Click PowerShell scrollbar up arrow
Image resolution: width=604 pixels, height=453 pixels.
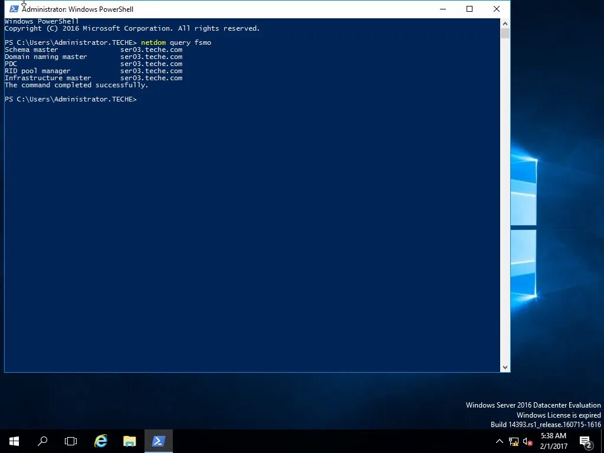(x=505, y=23)
